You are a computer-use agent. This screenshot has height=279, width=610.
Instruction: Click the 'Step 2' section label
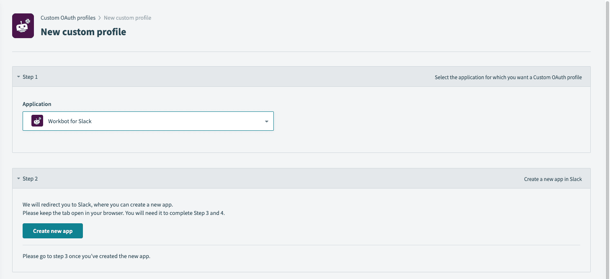[30, 179]
